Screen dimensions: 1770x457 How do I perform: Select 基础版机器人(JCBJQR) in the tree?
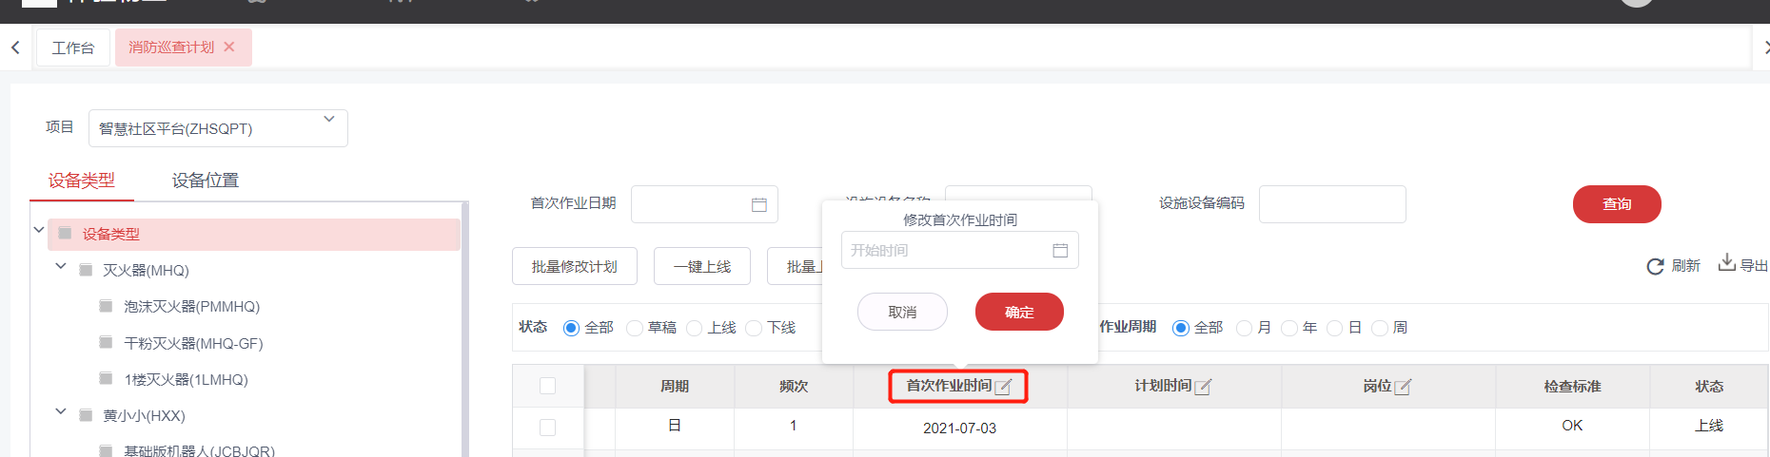[x=199, y=450]
